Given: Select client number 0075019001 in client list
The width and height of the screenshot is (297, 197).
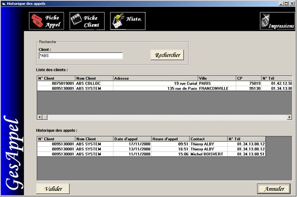Looking at the screenshot, I should click(56, 84).
